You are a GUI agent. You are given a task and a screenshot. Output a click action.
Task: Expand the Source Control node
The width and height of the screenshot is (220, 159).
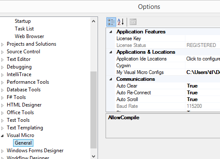[x=2, y=52]
